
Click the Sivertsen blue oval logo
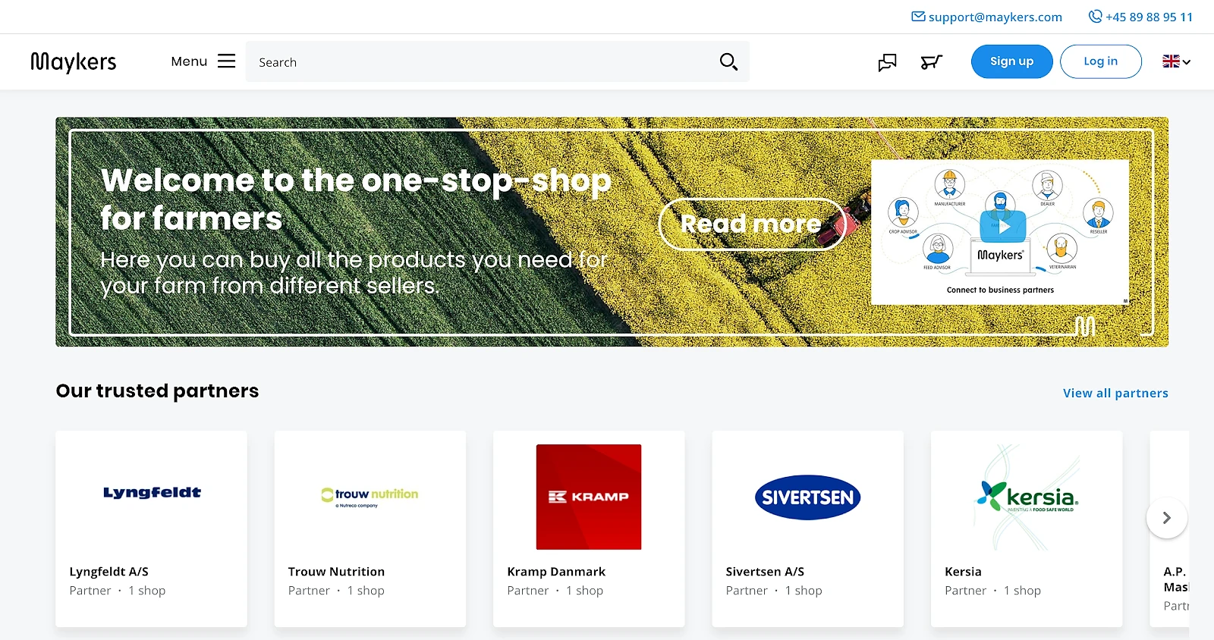coord(807,497)
